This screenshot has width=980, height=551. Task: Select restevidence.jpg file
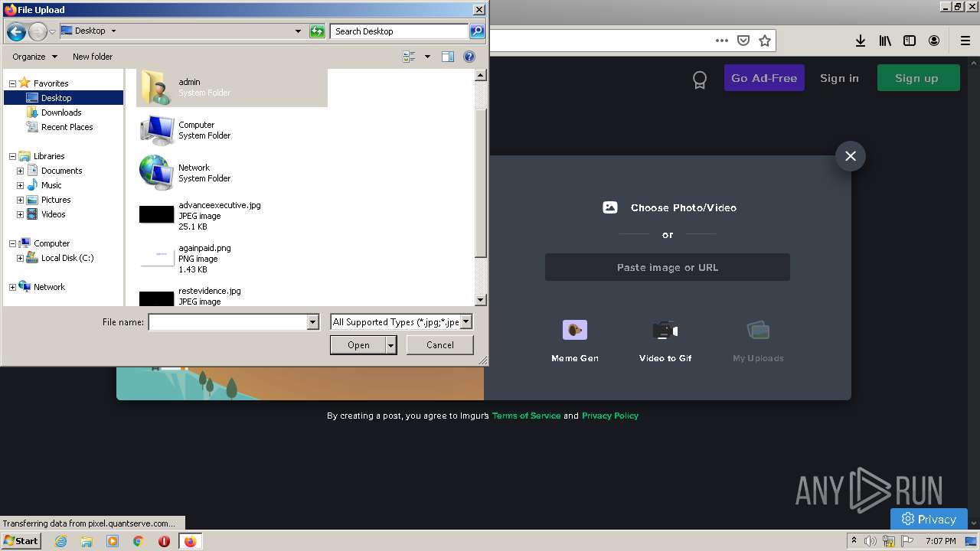tap(232, 296)
